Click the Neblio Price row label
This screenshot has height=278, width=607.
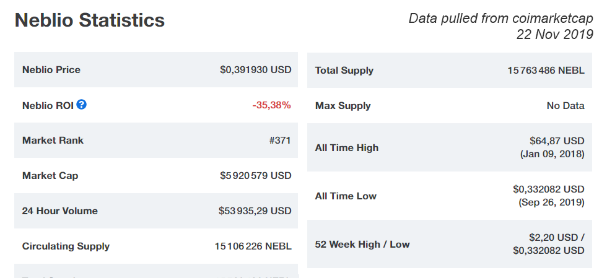click(x=51, y=70)
